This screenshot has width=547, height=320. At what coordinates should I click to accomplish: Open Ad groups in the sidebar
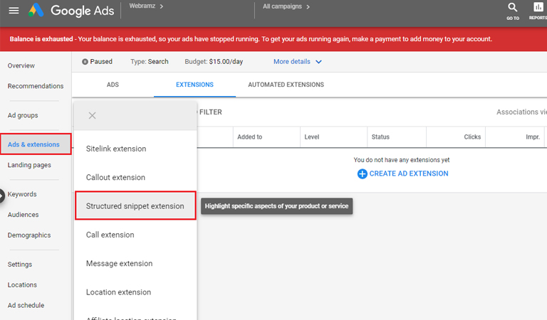(23, 115)
